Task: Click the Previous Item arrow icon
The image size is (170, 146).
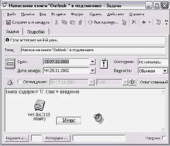Action: (x=144, y=22)
